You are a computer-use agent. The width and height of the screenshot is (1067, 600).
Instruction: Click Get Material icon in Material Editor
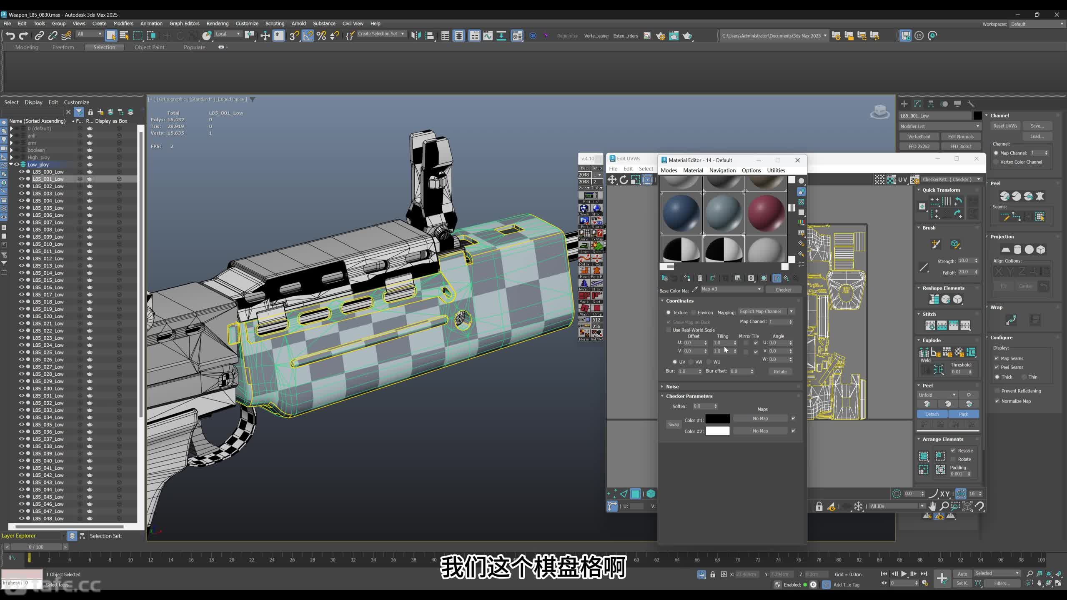[664, 278]
